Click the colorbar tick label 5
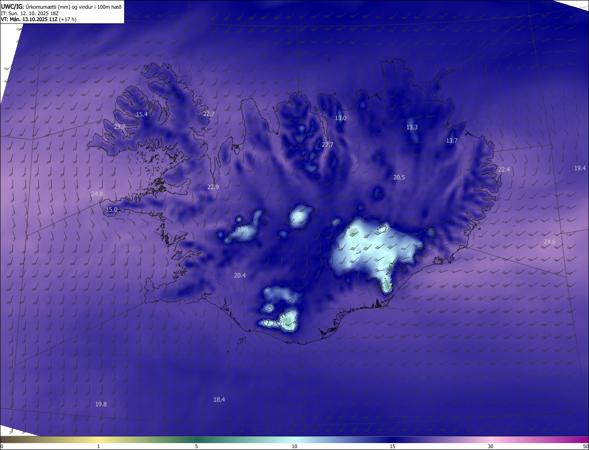 click(196, 446)
